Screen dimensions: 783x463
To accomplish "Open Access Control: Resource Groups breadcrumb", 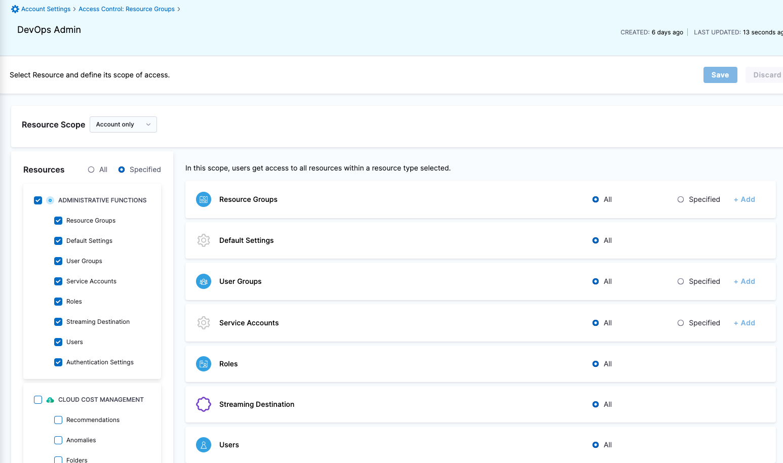I will [x=127, y=9].
